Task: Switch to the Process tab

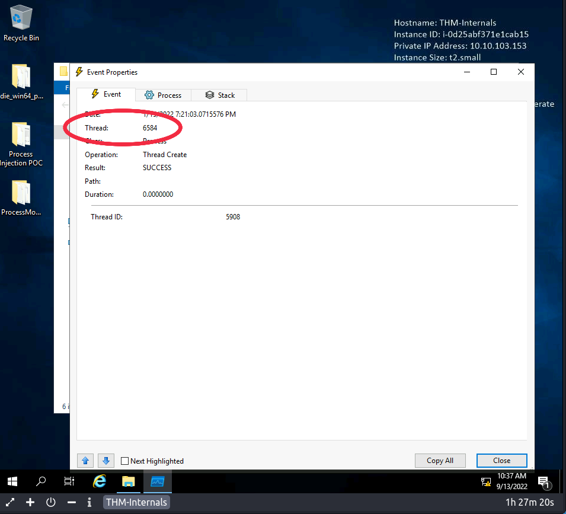Action: click(163, 95)
